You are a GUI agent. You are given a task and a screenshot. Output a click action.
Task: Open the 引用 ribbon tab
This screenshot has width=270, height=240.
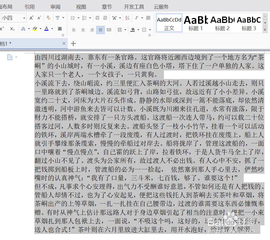tap(30, 7)
